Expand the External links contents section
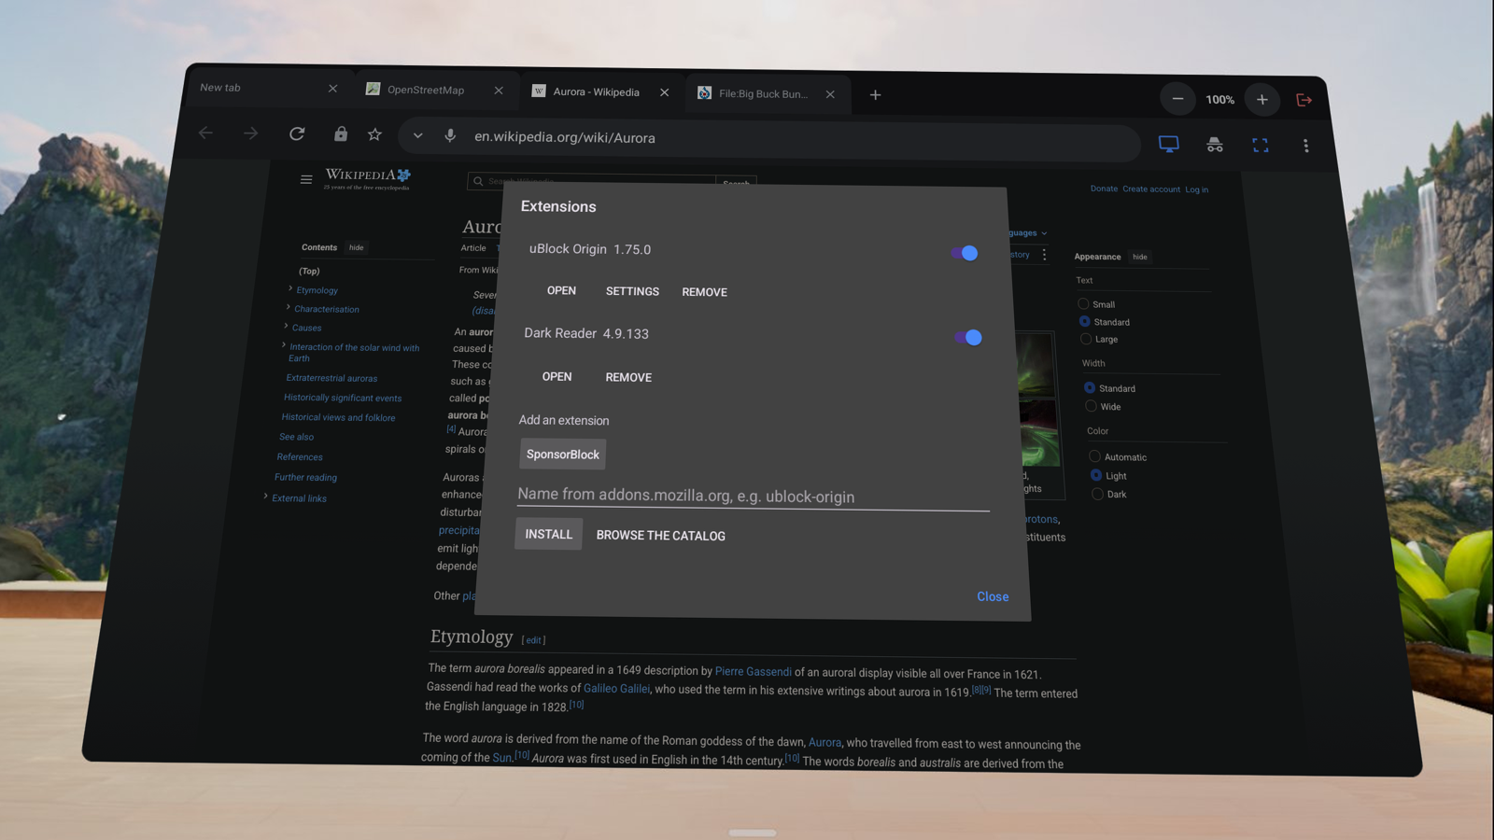 (266, 497)
